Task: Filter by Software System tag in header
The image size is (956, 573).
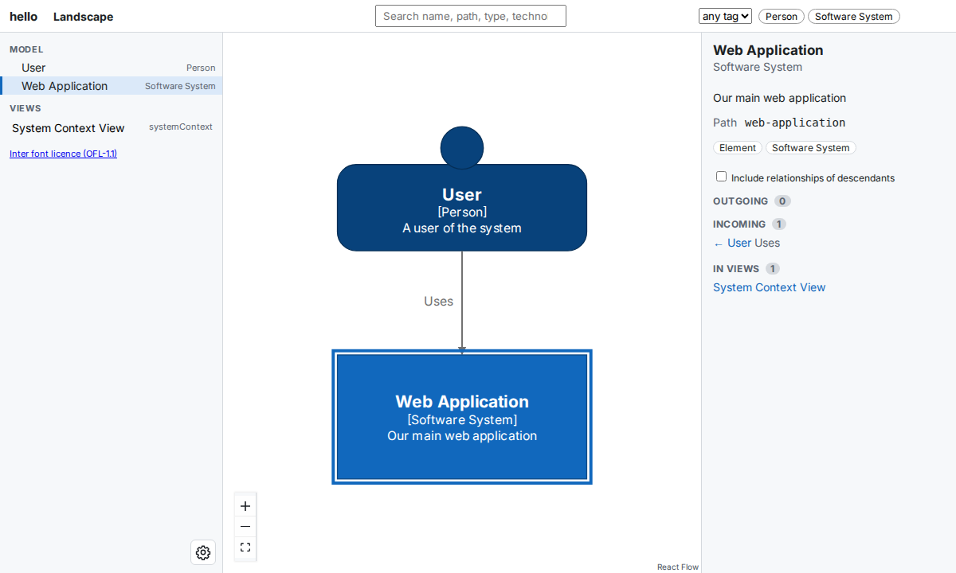Action: click(x=854, y=16)
